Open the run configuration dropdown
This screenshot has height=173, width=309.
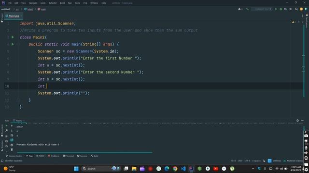pos(262,9)
